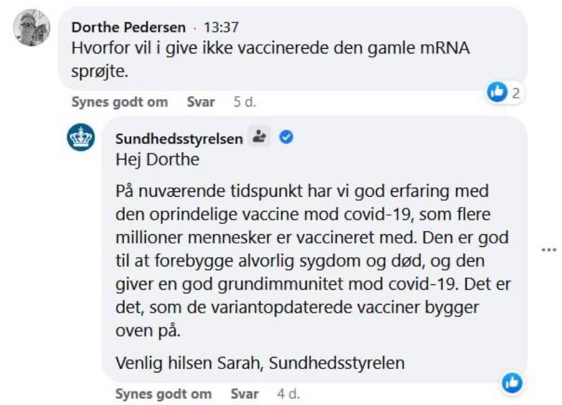
Task: Click the 13:37 time next to name
Action: [x=221, y=27]
